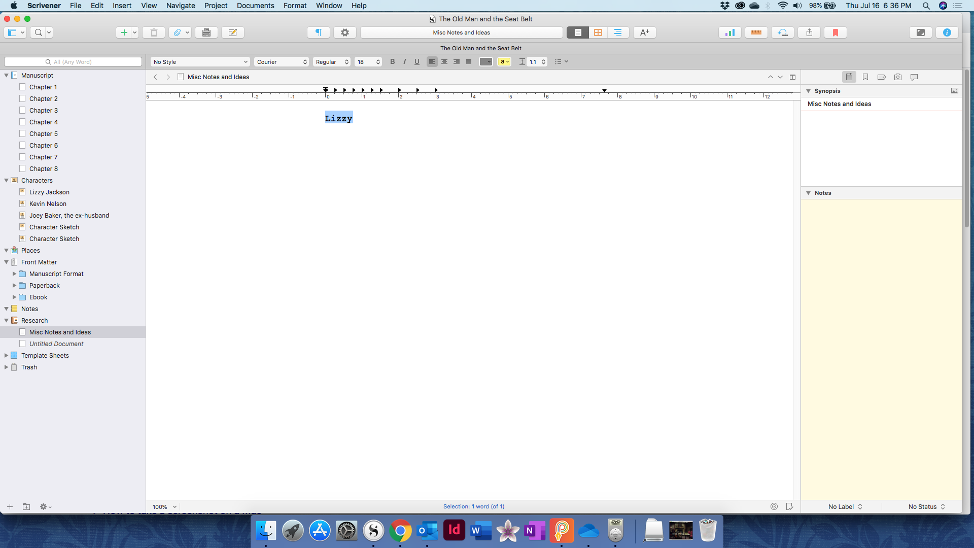Click the paperclip attach icon
Screen dimensions: 974x548
[x=177, y=32]
